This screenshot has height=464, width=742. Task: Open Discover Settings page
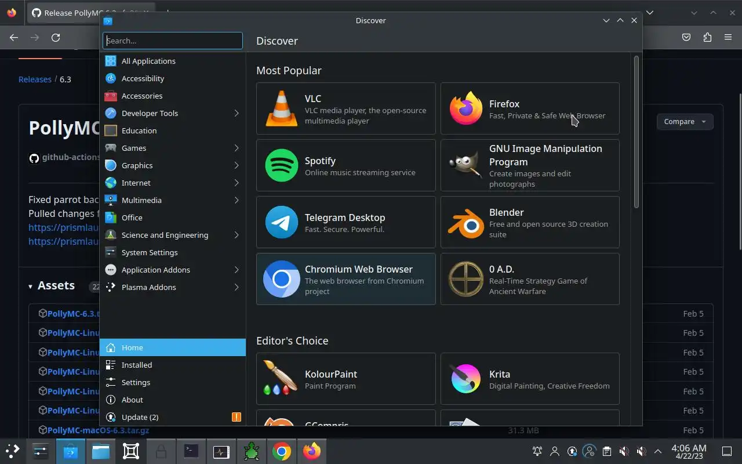point(173,382)
